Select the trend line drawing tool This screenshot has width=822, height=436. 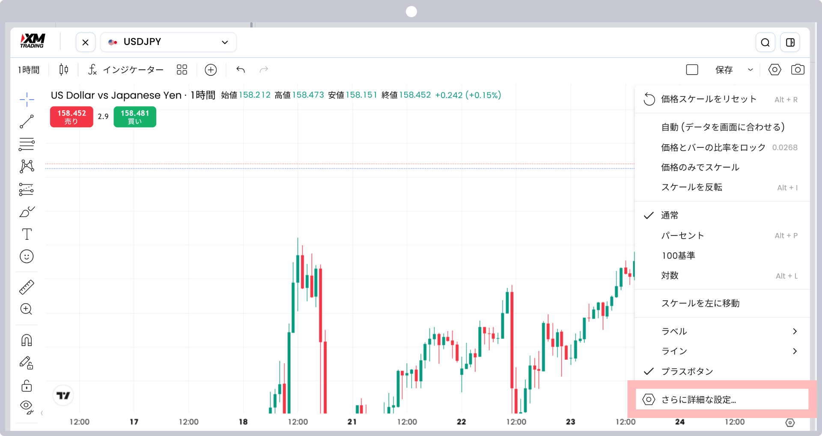click(27, 122)
